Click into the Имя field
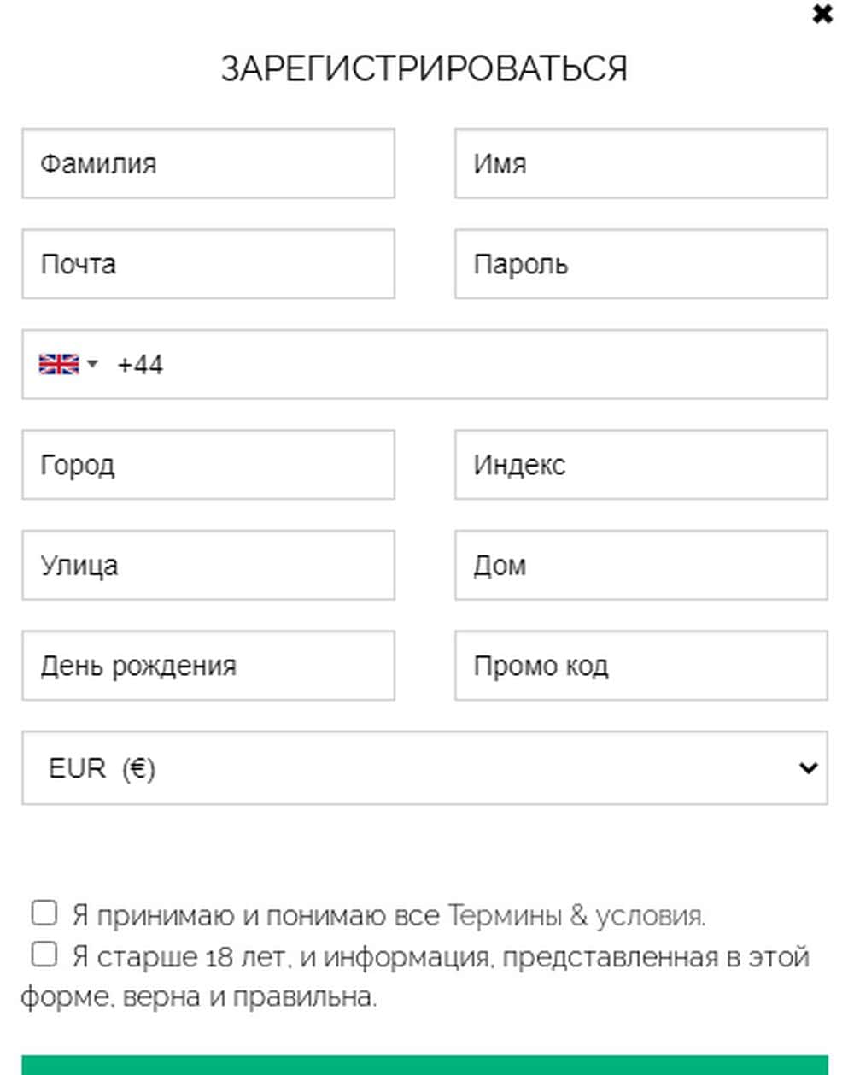Screen dimensions: 854x1075 click(x=640, y=163)
